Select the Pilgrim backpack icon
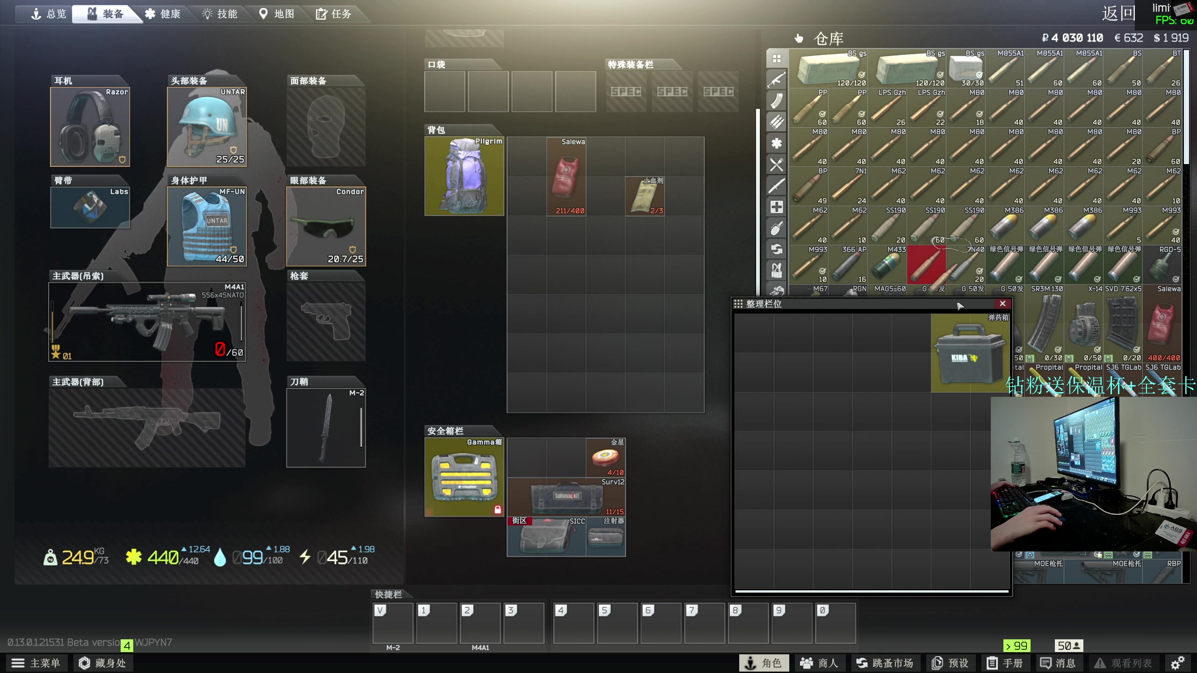The width and height of the screenshot is (1197, 673). (x=464, y=176)
